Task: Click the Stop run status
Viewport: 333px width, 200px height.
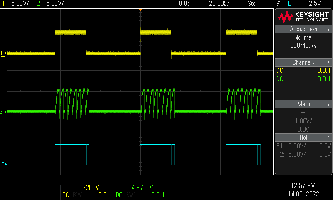Action: [253, 4]
